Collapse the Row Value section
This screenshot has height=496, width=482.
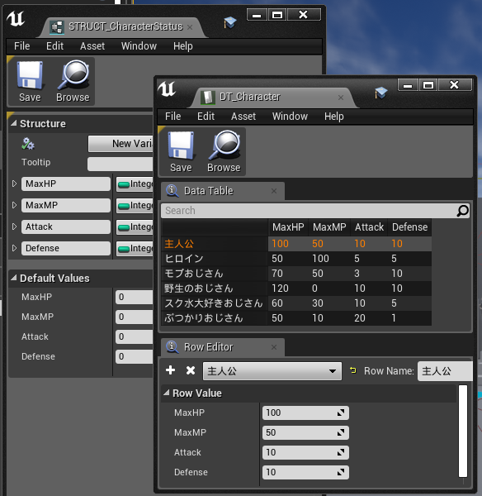167,393
